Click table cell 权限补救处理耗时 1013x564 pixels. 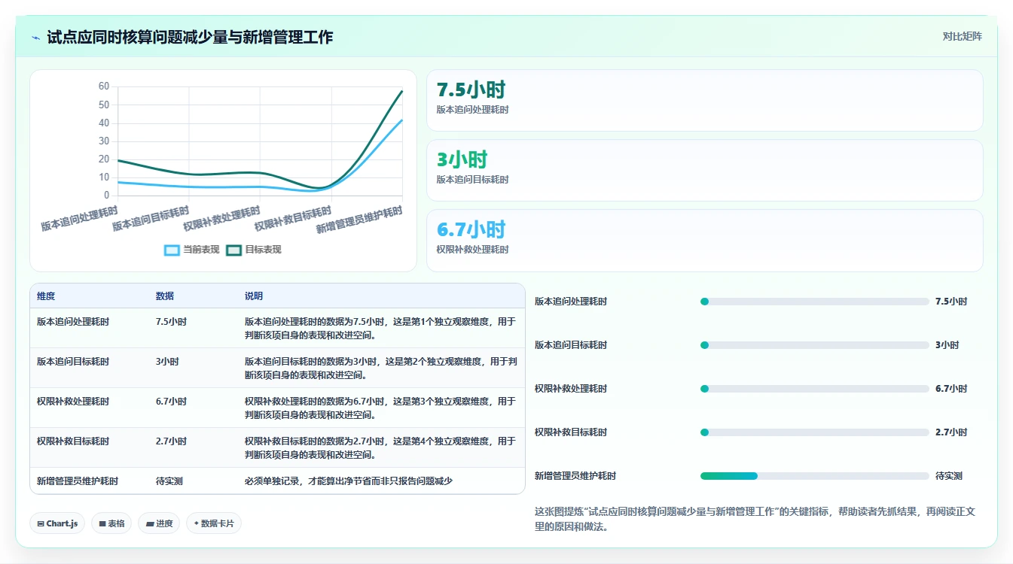(x=73, y=402)
